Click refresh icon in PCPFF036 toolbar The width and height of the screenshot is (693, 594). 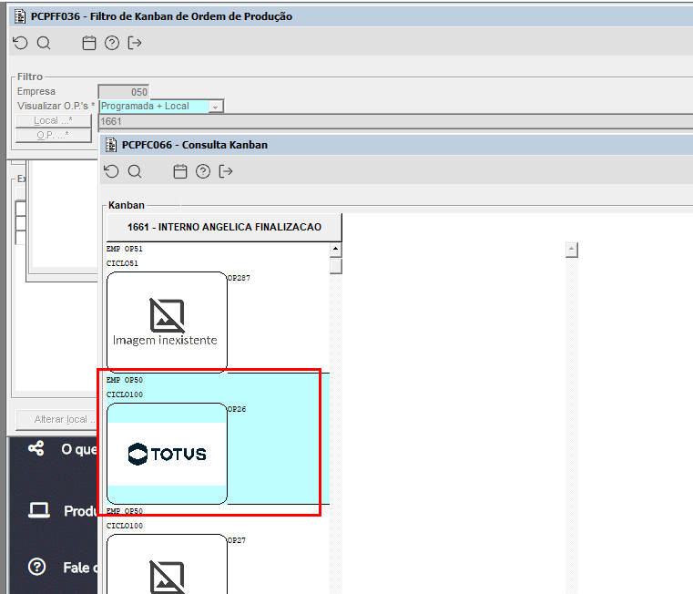[x=20, y=43]
